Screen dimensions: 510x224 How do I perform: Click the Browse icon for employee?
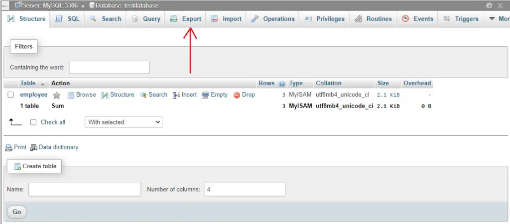click(71, 95)
